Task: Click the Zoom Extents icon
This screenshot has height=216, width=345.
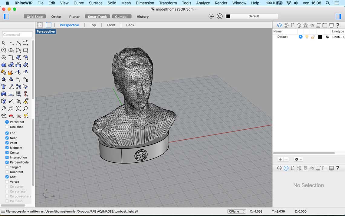Action: pyautogui.click(x=18, y=108)
